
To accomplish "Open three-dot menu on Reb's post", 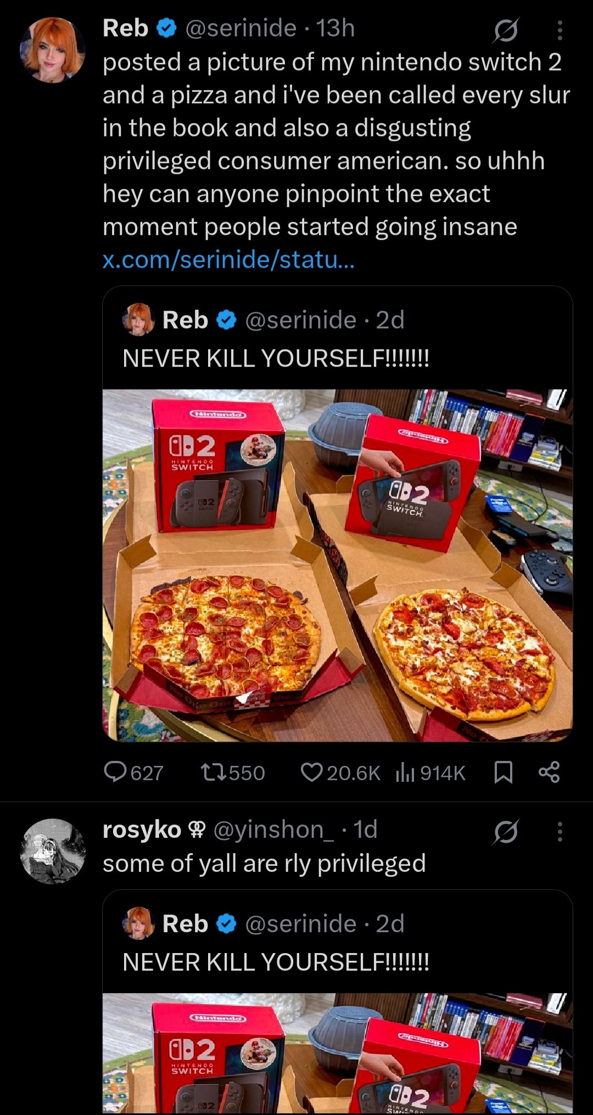I will [560, 30].
